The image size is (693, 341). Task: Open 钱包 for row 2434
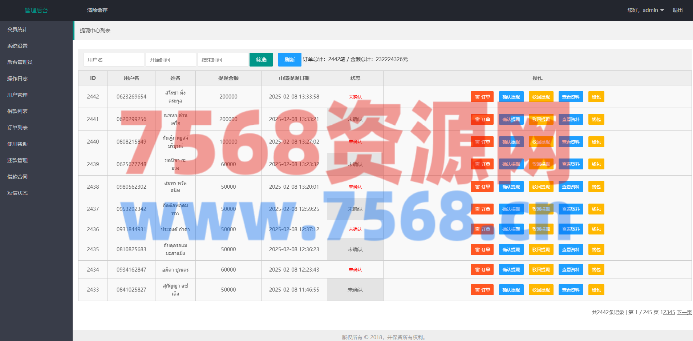[x=596, y=270]
